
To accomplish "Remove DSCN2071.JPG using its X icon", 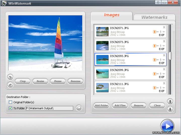I will click(164, 27).
